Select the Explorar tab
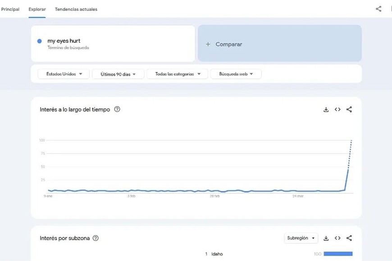 click(x=37, y=9)
